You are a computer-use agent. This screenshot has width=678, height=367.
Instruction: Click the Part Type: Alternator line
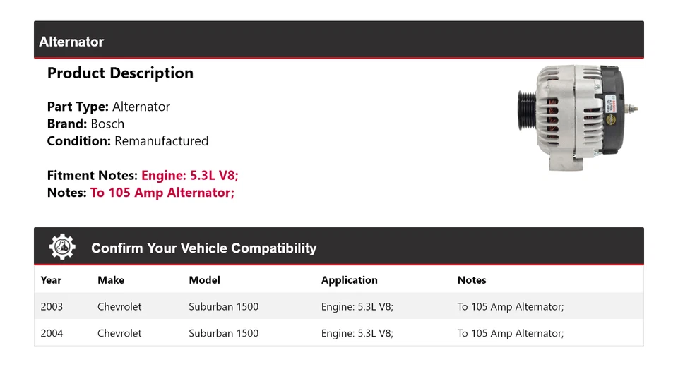(108, 107)
